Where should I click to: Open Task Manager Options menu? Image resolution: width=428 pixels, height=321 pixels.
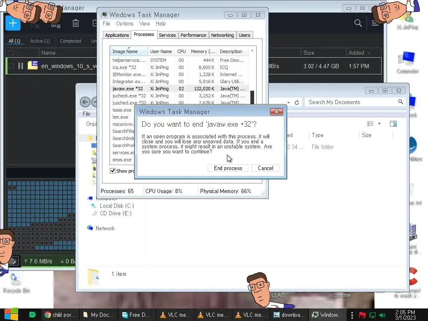point(125,23)
